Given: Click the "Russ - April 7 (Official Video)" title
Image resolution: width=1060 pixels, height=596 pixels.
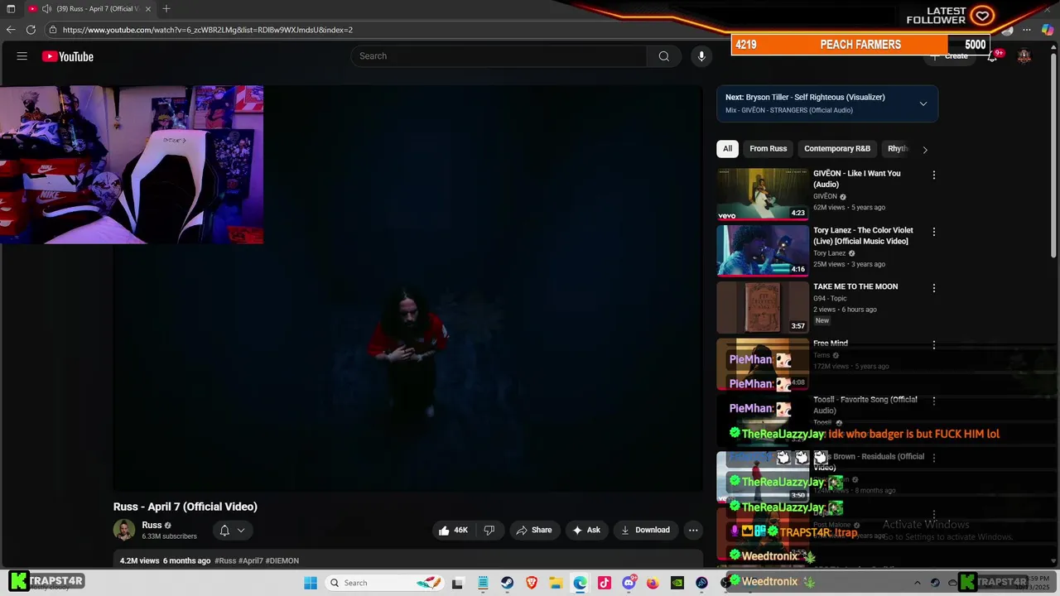Looking at the screenshot, I should click(185, 507).
